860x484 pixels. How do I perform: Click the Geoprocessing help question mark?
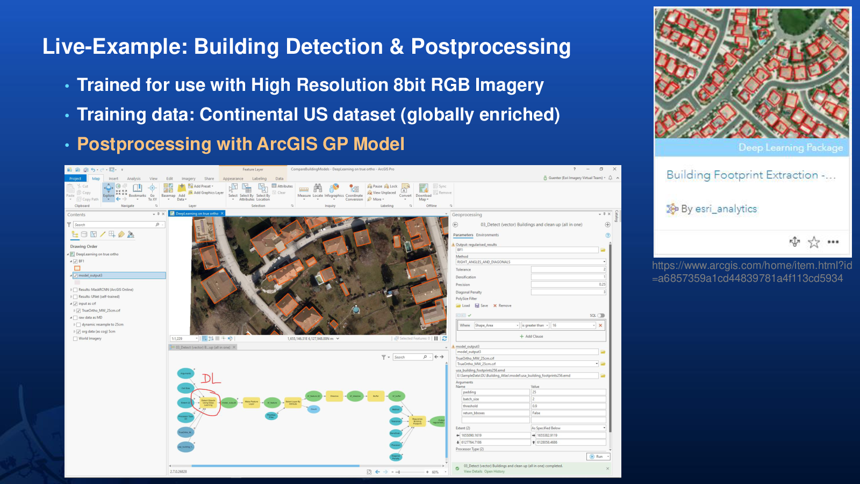608,235
